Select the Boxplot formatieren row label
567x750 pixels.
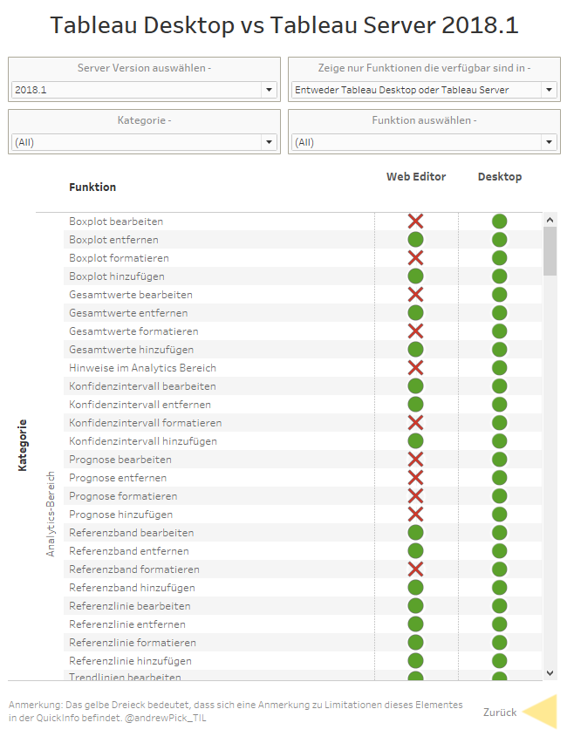tap(119, 258)
